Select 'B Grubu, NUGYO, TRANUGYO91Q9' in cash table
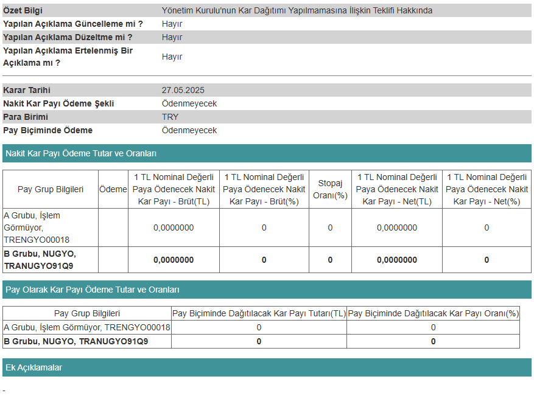This screenshot has height=396, width=534. point(40,260)
